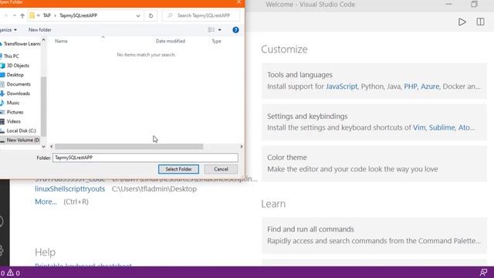This screenshot has height=278, width=494.
Task: Click the Folder name input field
Action: coord(145,158)
